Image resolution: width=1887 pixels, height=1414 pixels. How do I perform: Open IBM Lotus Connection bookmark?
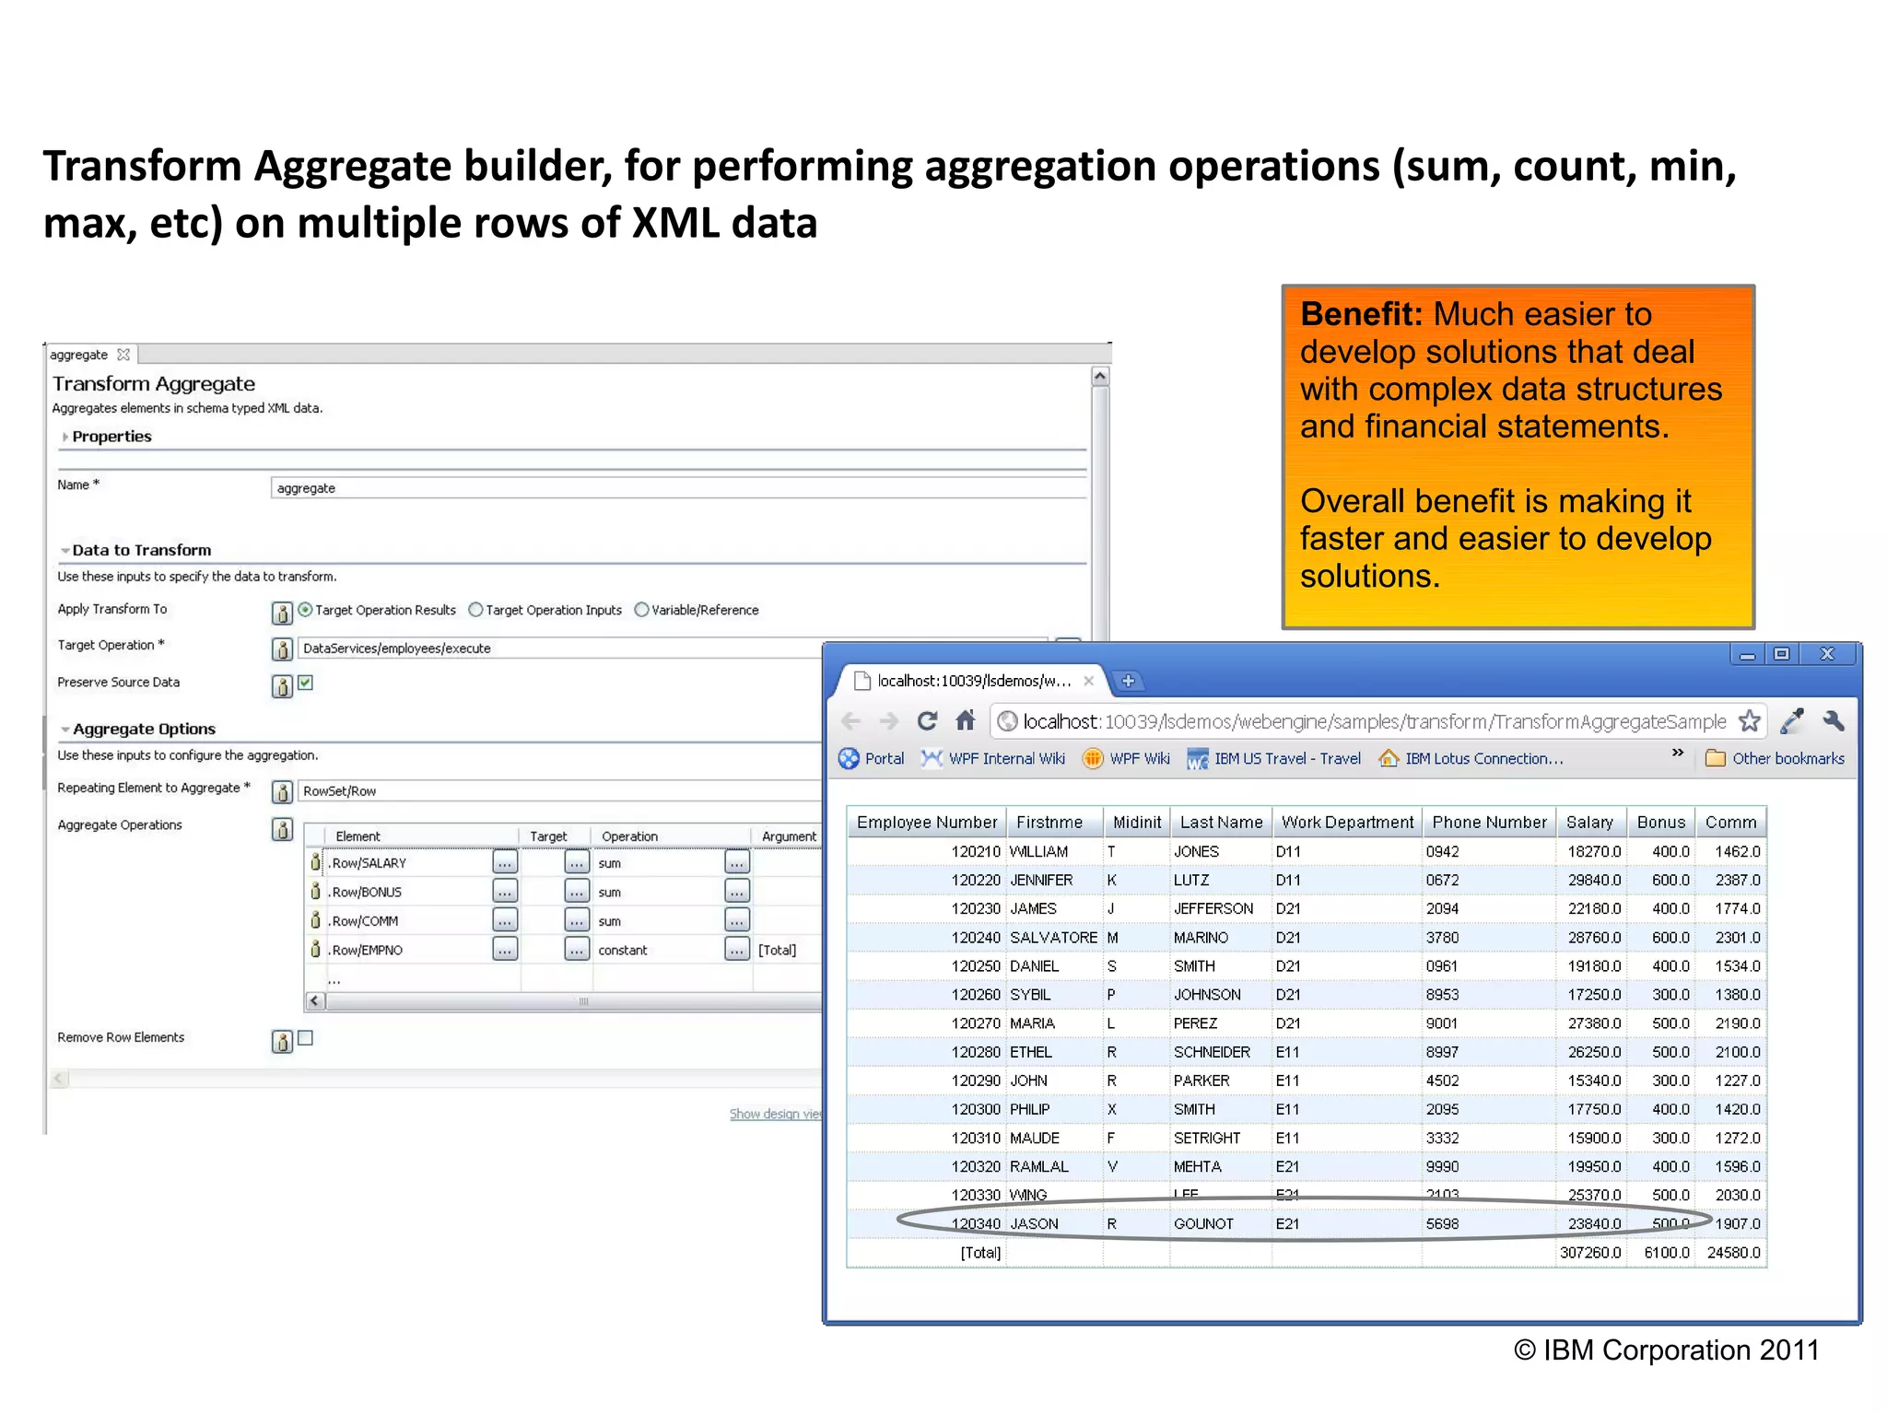coord(1471,758)
